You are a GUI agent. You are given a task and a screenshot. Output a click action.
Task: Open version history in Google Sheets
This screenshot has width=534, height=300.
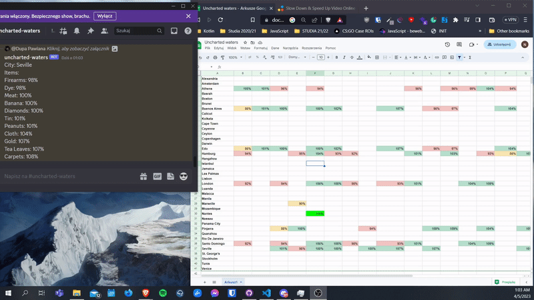click(x=448, y=45)
